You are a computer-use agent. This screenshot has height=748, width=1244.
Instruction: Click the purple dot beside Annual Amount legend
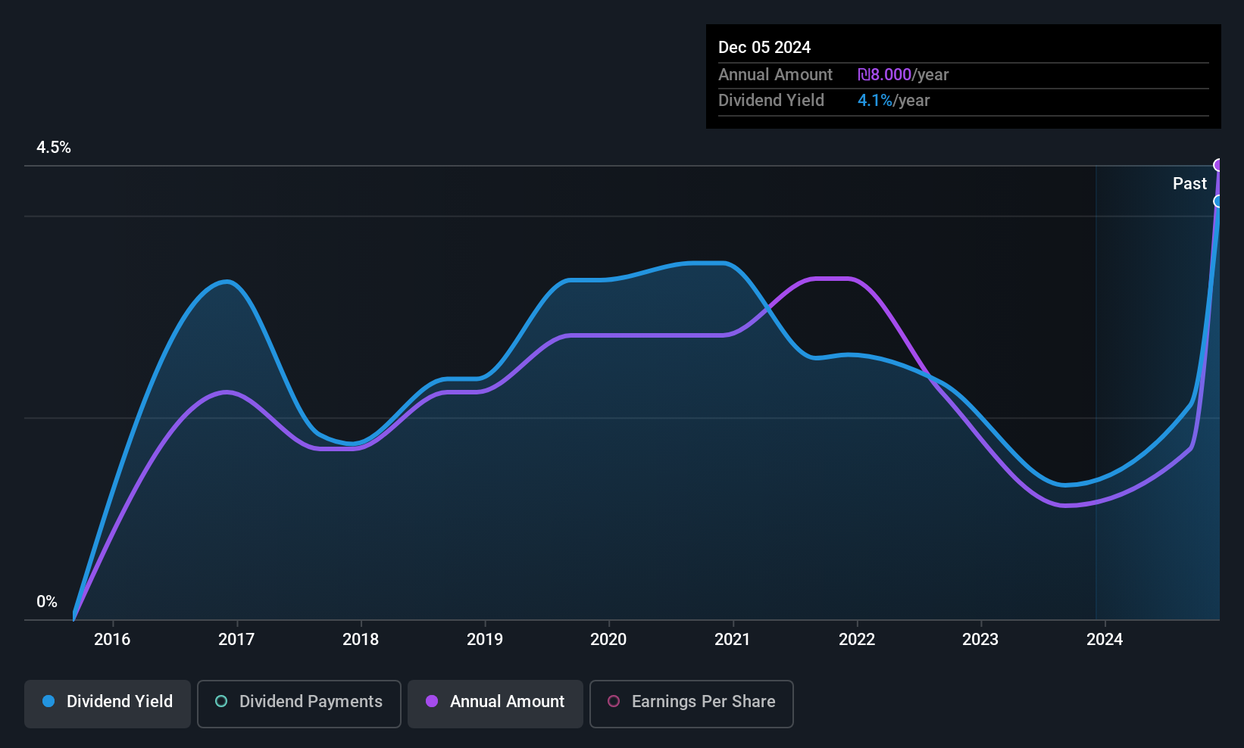[x=432, y=702]
